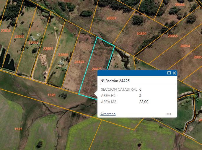The width and height of the screenshot is (202, 150).
Task: Select parcel labeled 23638
Action: coord(6,31)
